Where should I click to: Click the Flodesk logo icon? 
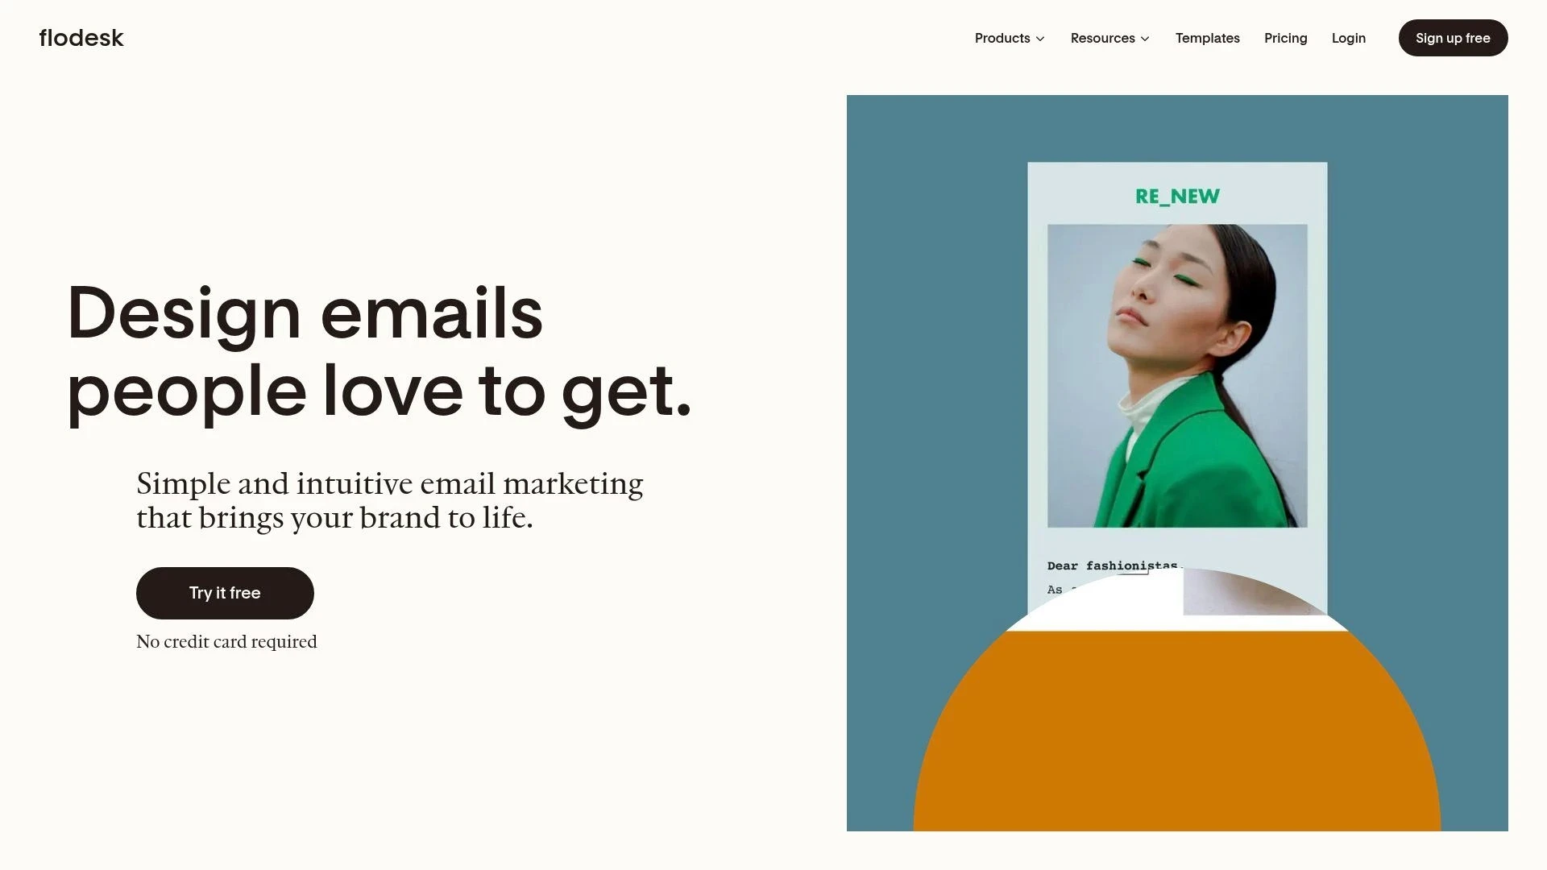[81, 37]
